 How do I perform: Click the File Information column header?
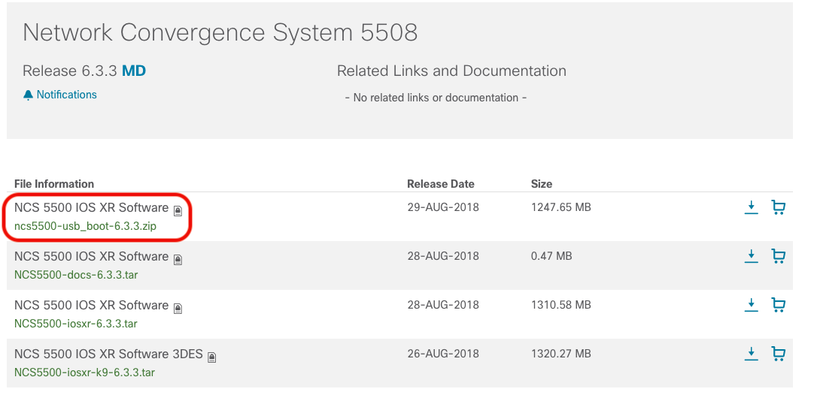[x=54, y=184]
